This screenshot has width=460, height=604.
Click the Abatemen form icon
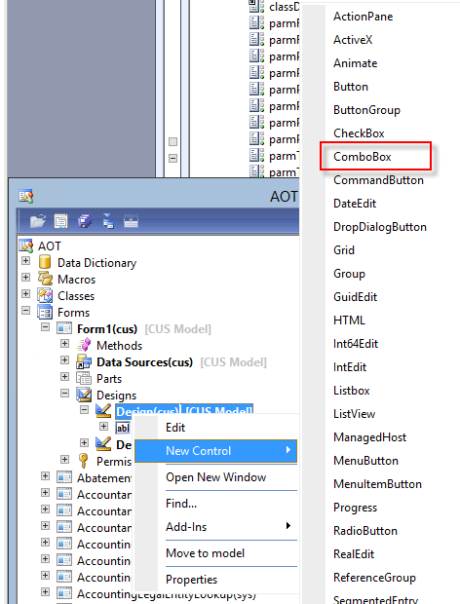pyautogui.click(x=64, y=477)
